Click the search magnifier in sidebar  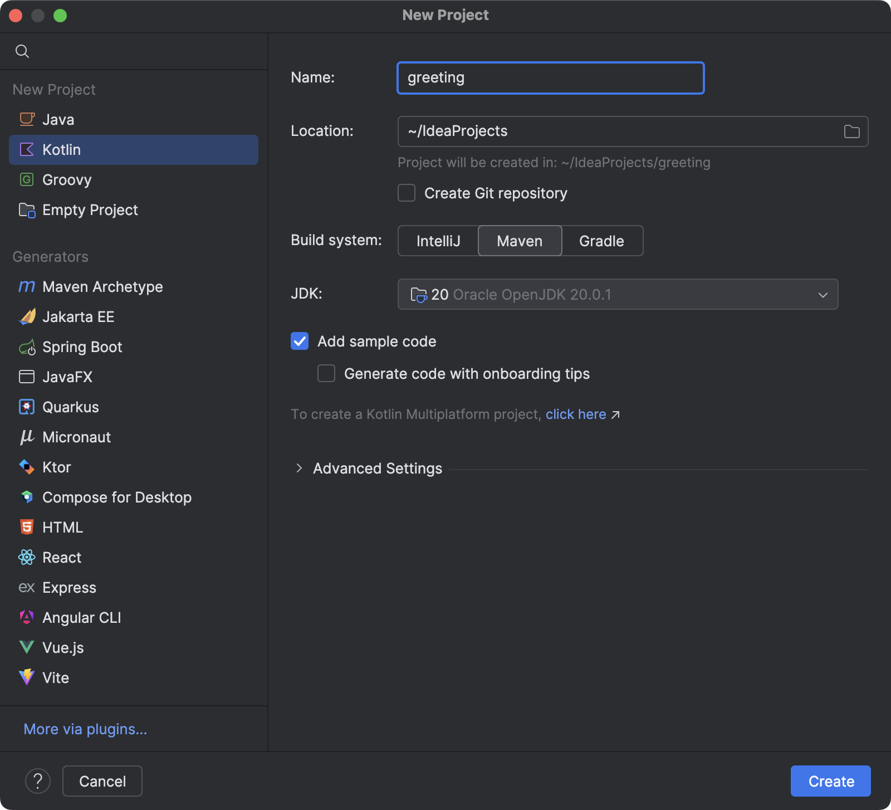[22, 51]
